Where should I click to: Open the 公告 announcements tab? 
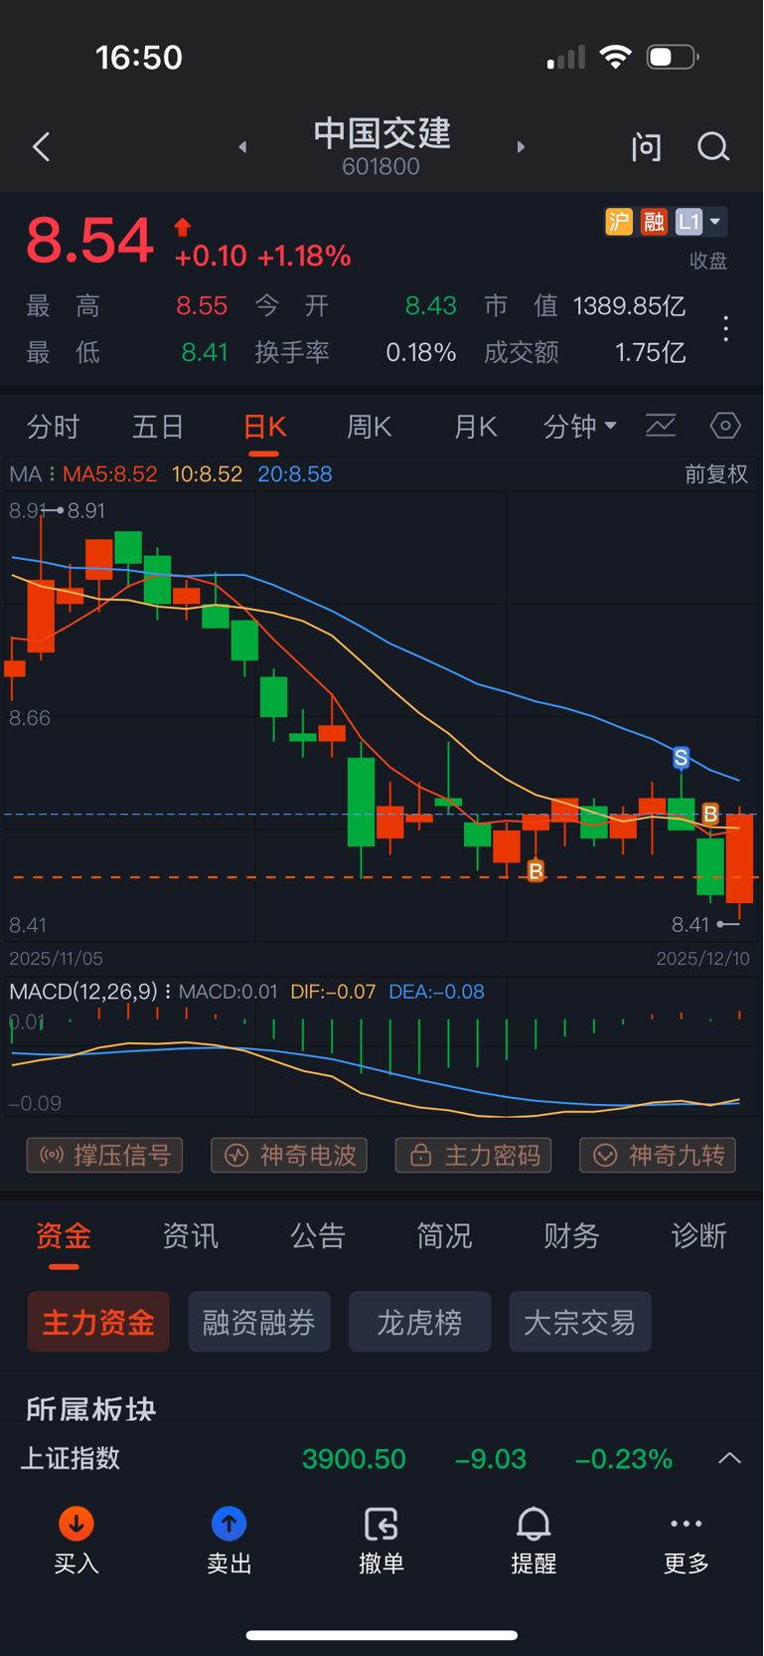318,1236
